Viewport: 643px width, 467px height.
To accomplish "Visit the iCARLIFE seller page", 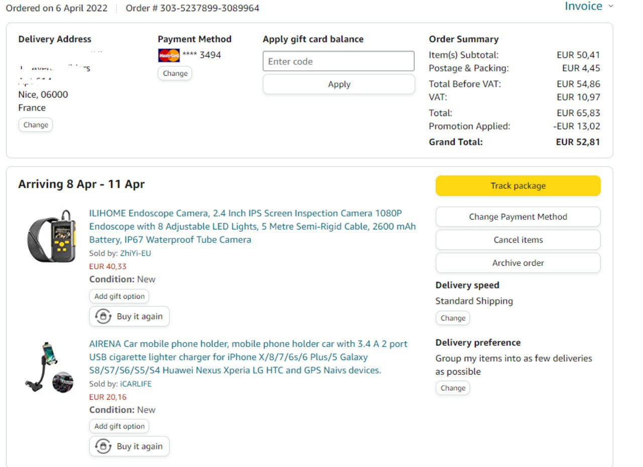I will click(136, 384).
